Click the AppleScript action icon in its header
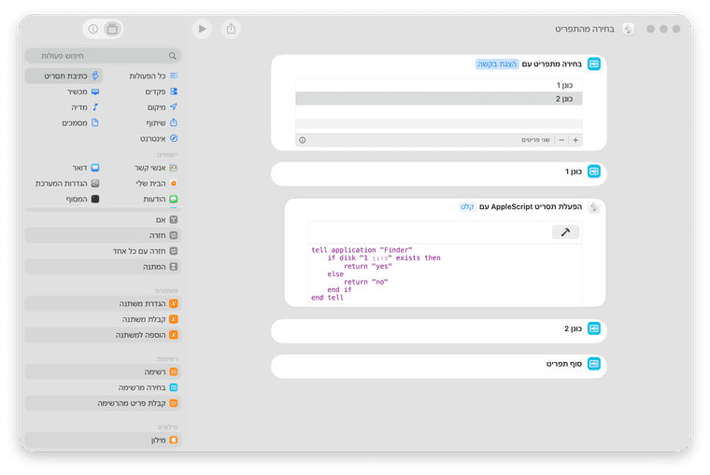 pos(593,206)
